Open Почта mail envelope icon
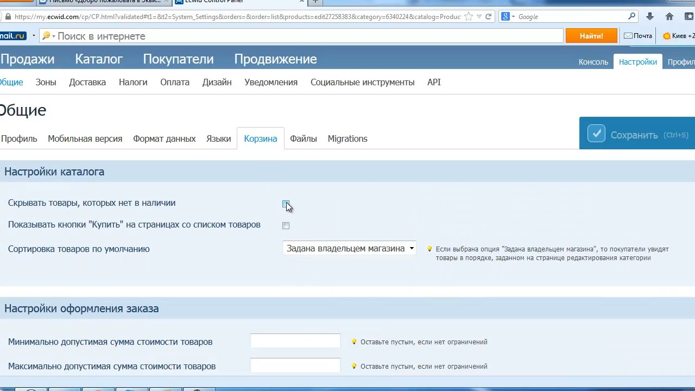695x391 pixels. point(628,36)
